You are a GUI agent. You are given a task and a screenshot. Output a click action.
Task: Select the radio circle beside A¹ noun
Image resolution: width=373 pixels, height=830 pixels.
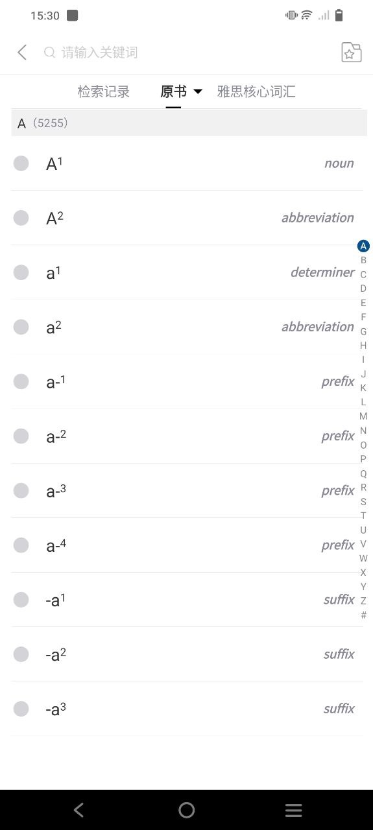21,163
